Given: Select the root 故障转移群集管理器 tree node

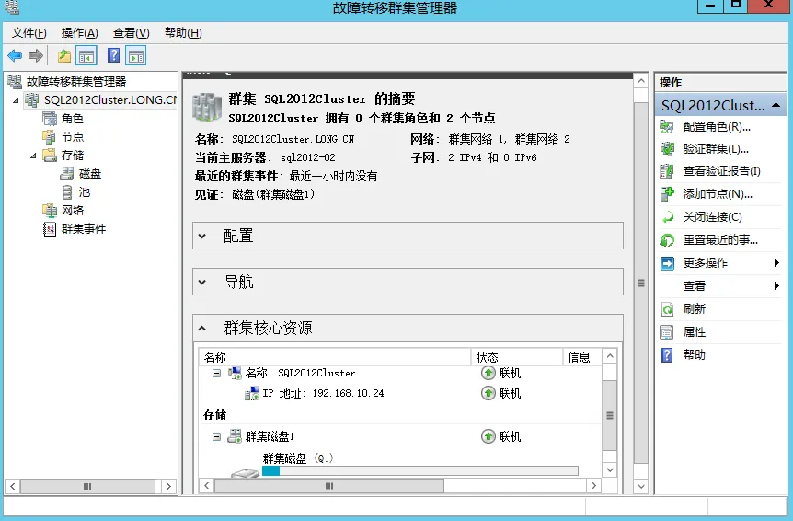Looking at the screenshot, I should [76, 81].
